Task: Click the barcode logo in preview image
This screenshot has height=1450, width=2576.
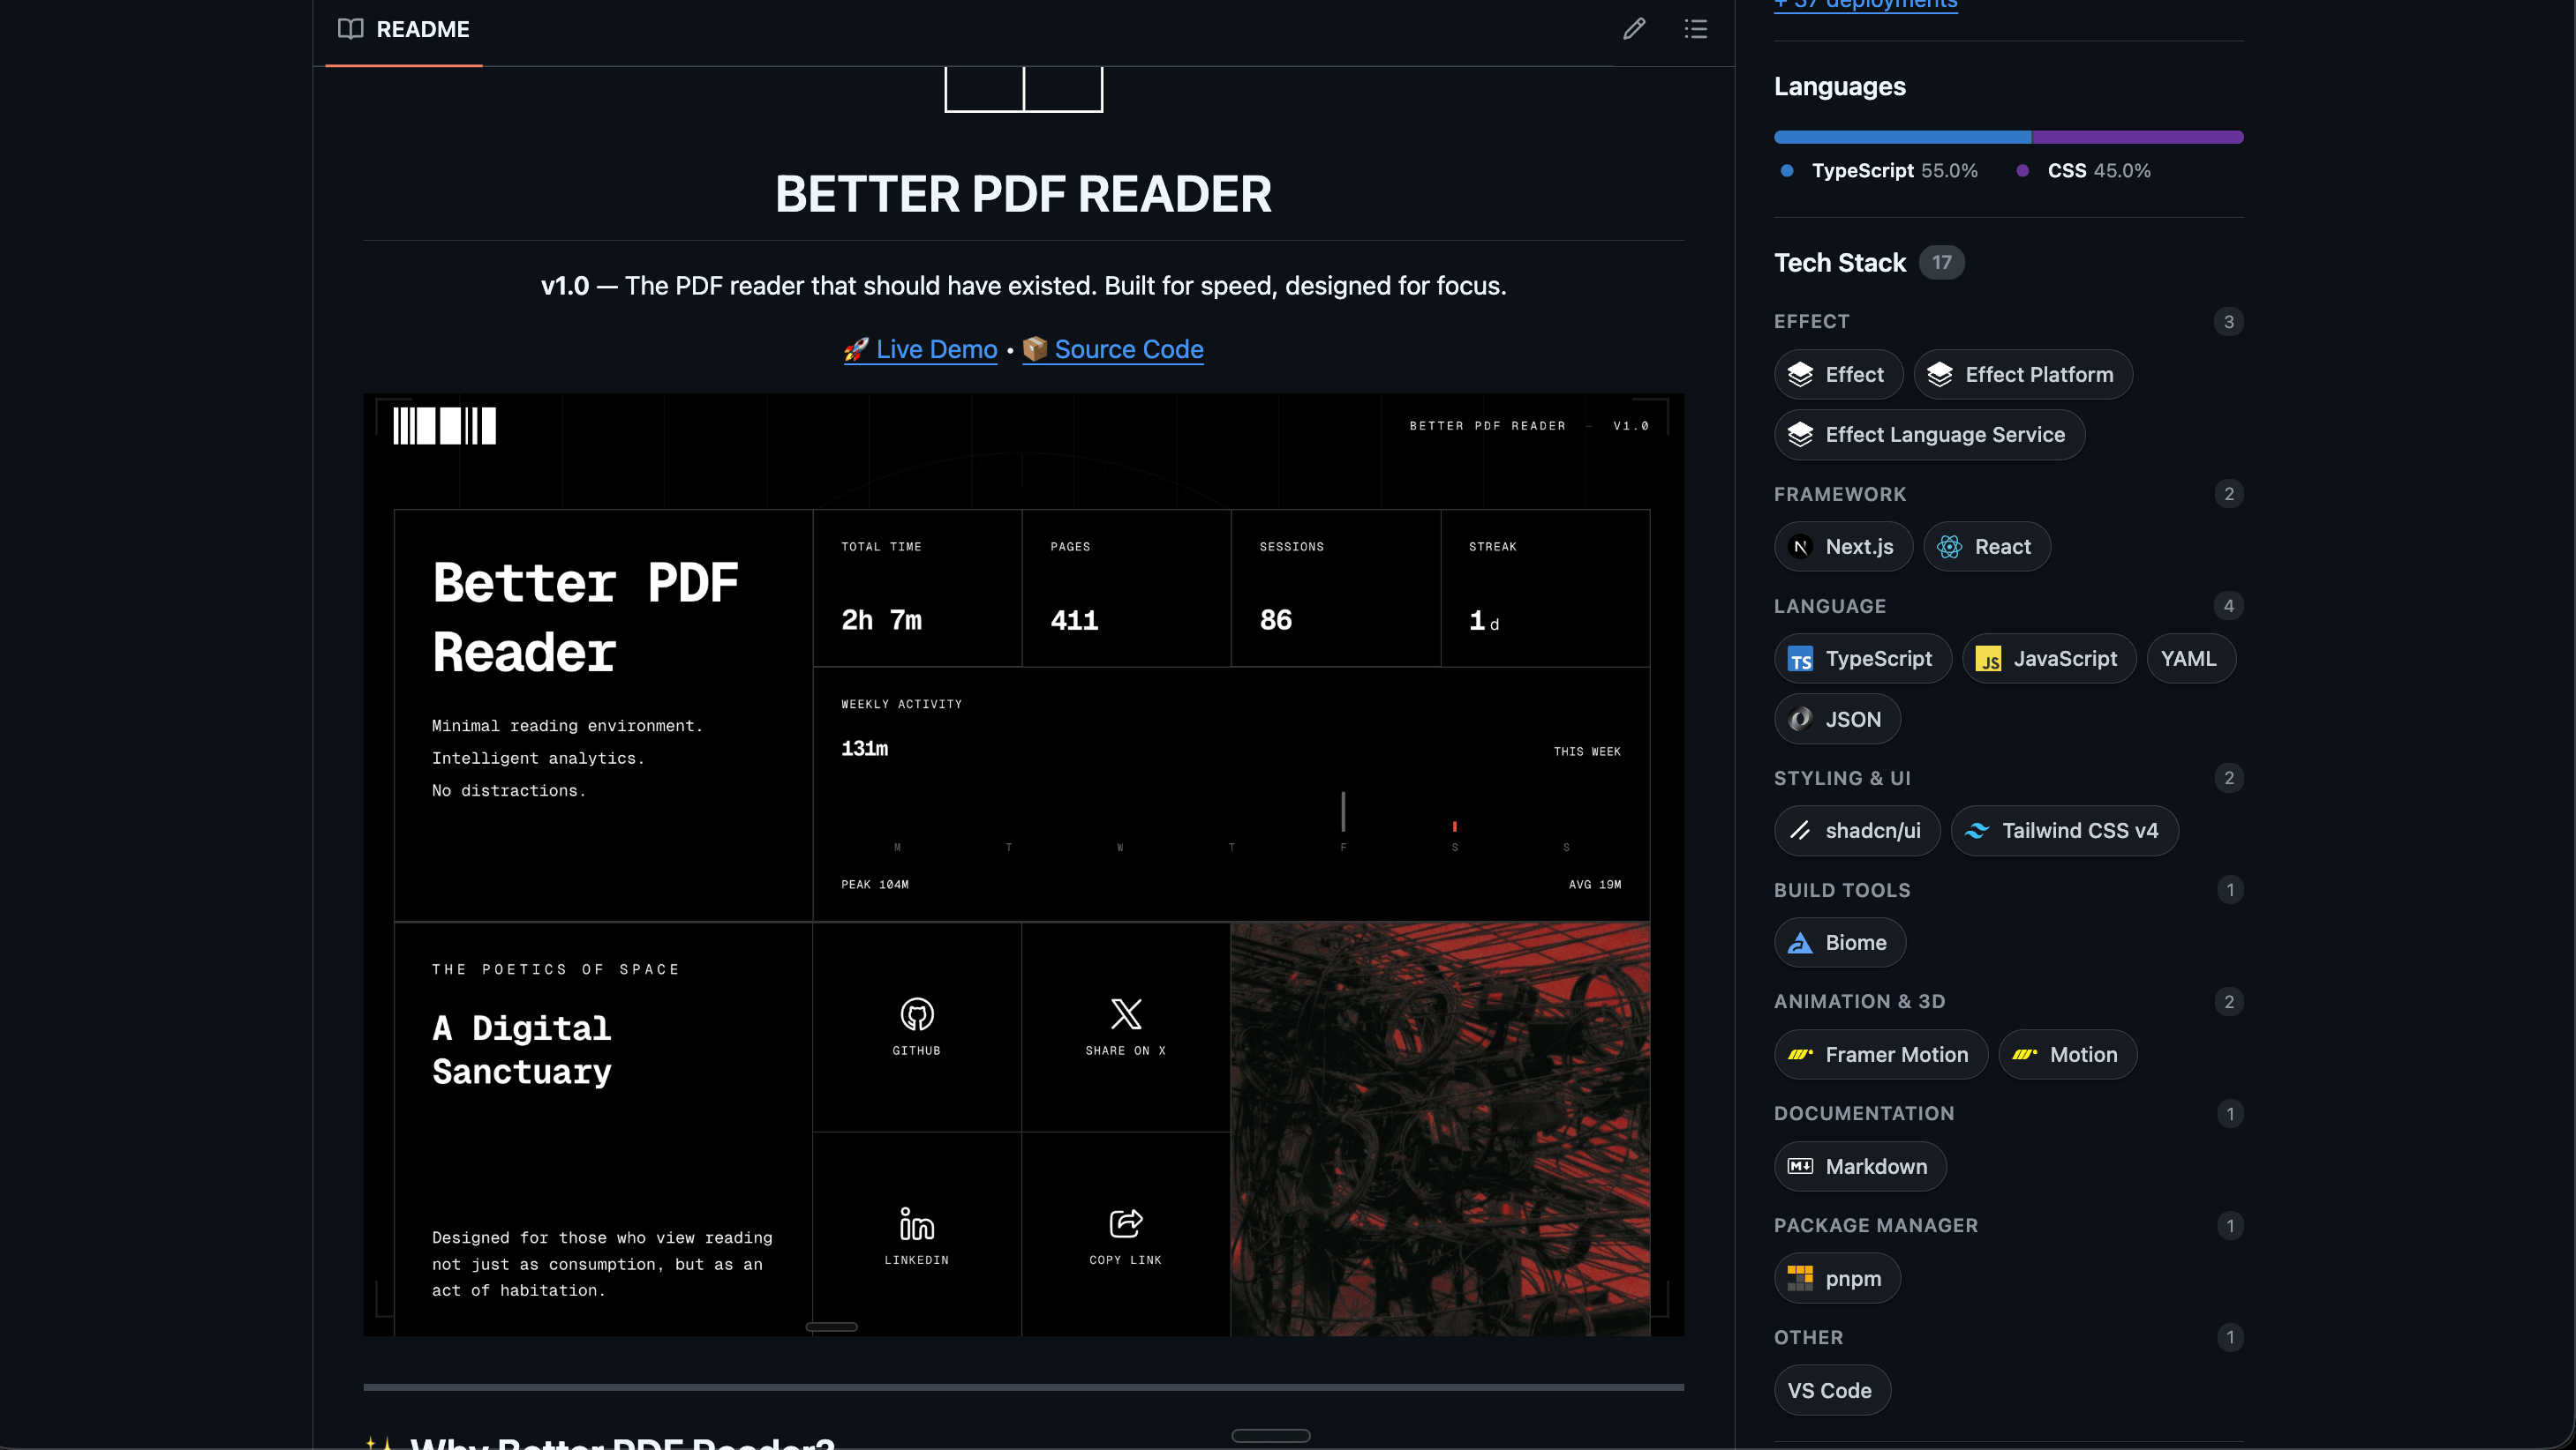Action: pyautogui.click(x=444, y=427)
